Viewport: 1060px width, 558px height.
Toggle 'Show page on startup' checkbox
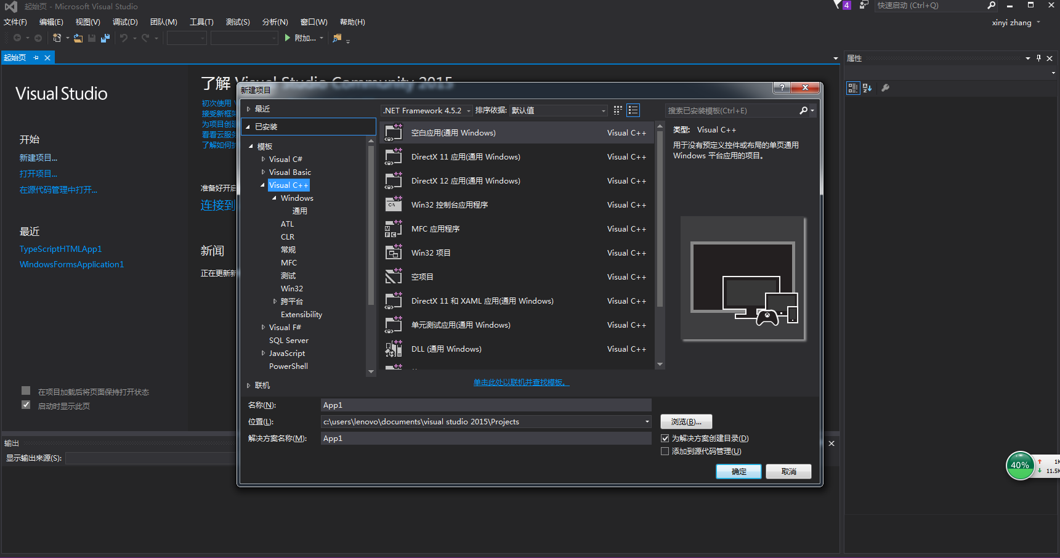tap(26, 405)
